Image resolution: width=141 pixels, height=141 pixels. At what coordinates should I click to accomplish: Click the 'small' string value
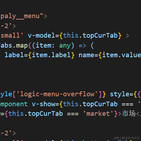tap(12, 36)
